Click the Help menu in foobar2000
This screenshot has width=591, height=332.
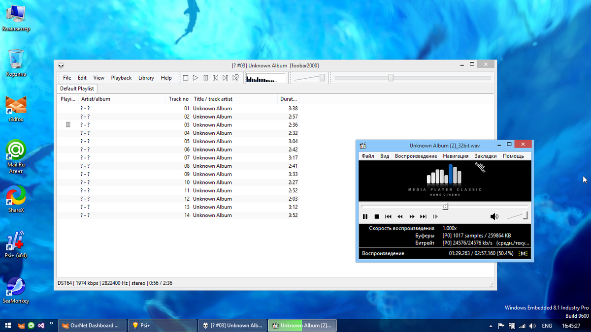click(x=166, y=77)
